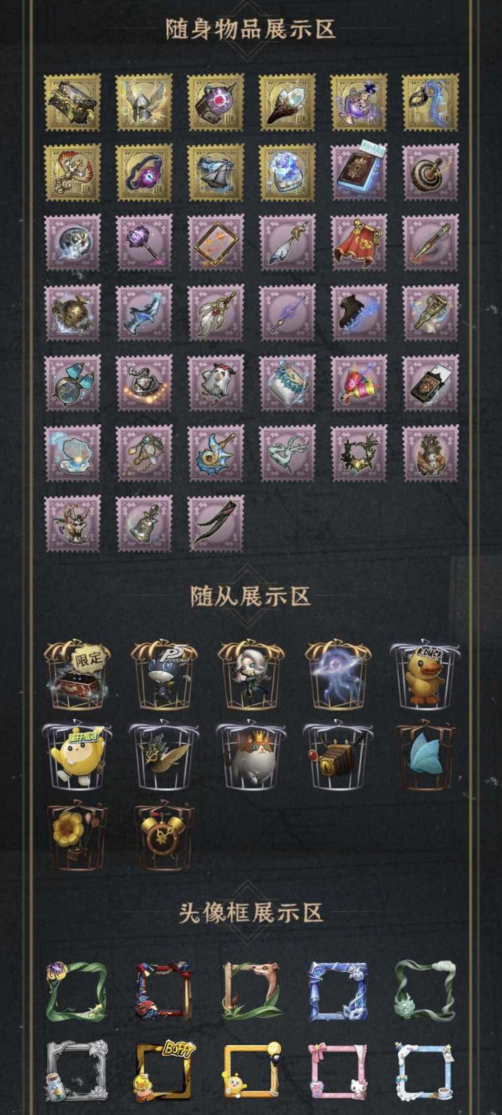Choose the red phoenix gold accessory
The width and height of the screenshot is (502, 1115).
(x=73, y=172)
